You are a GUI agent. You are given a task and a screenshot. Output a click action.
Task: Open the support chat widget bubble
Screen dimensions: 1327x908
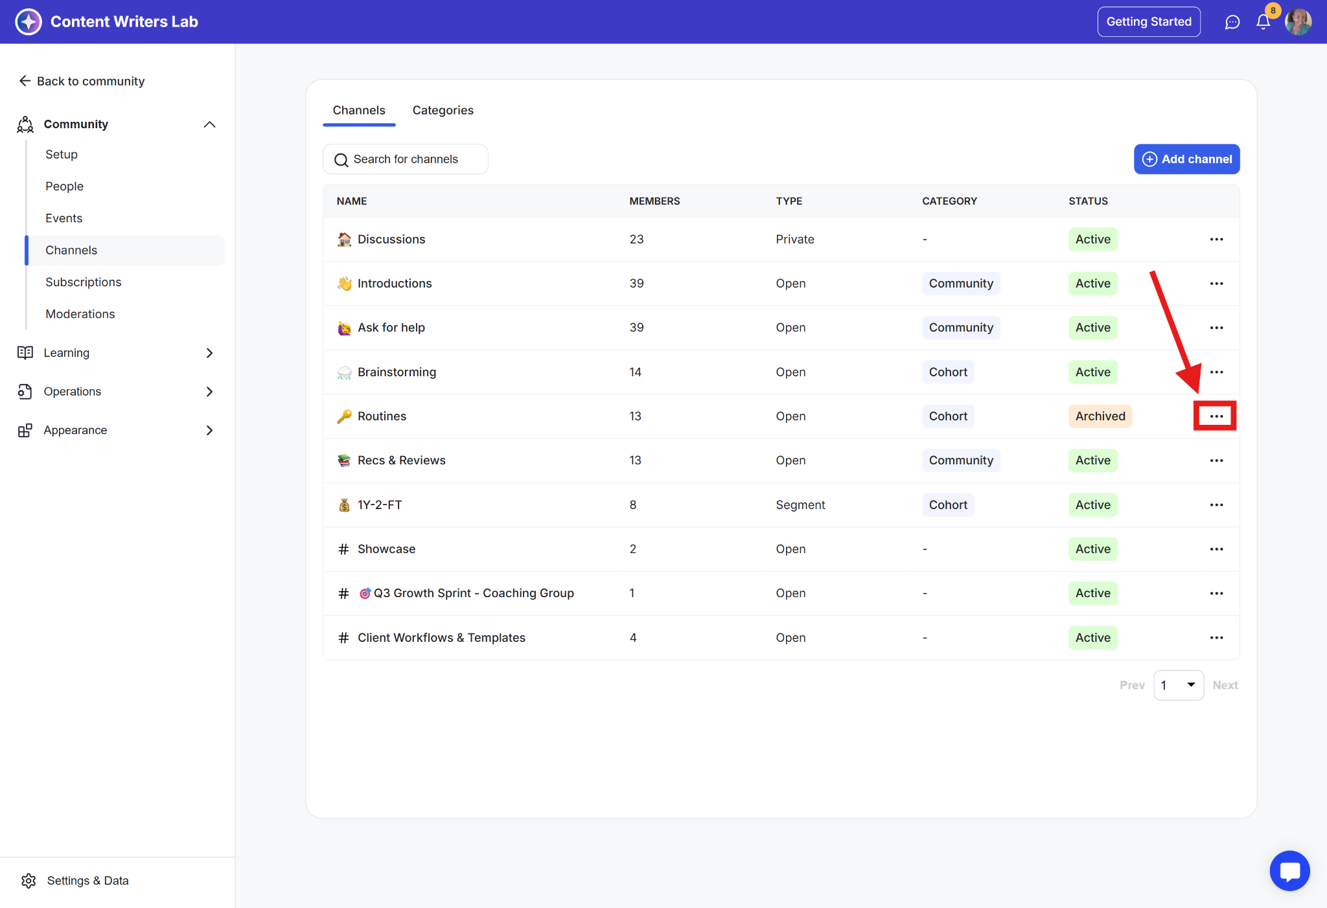(x=1289, y=870)
